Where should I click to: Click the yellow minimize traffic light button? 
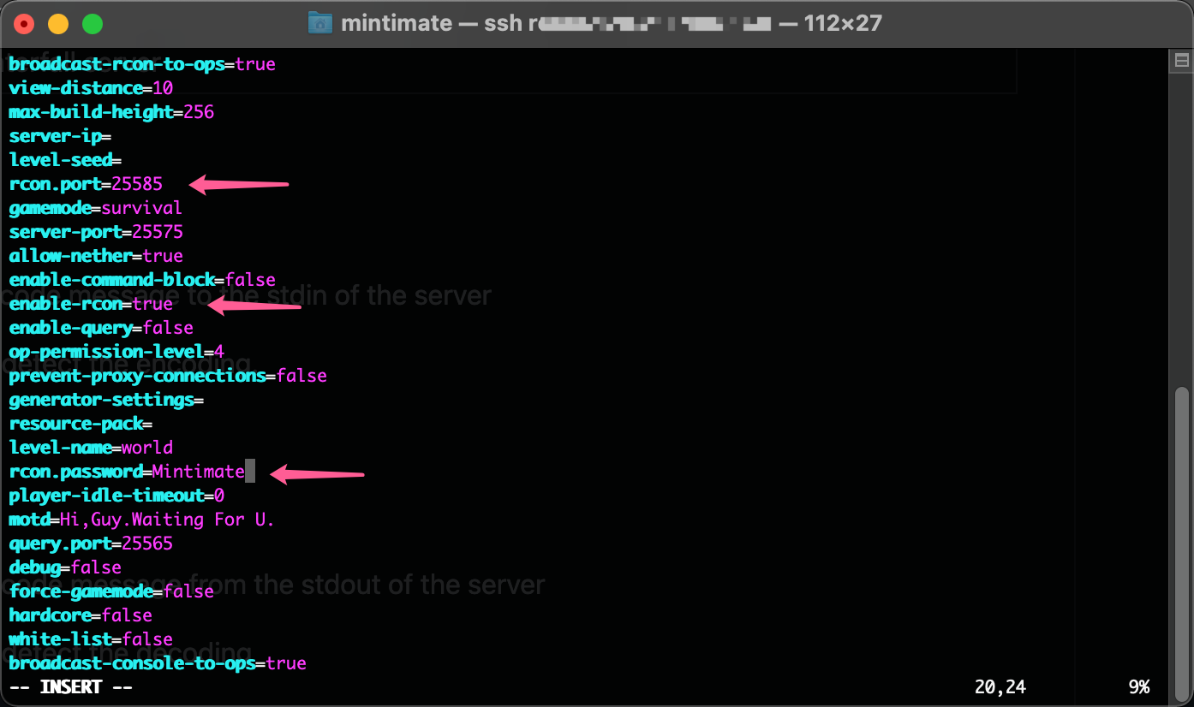[57, 24]
